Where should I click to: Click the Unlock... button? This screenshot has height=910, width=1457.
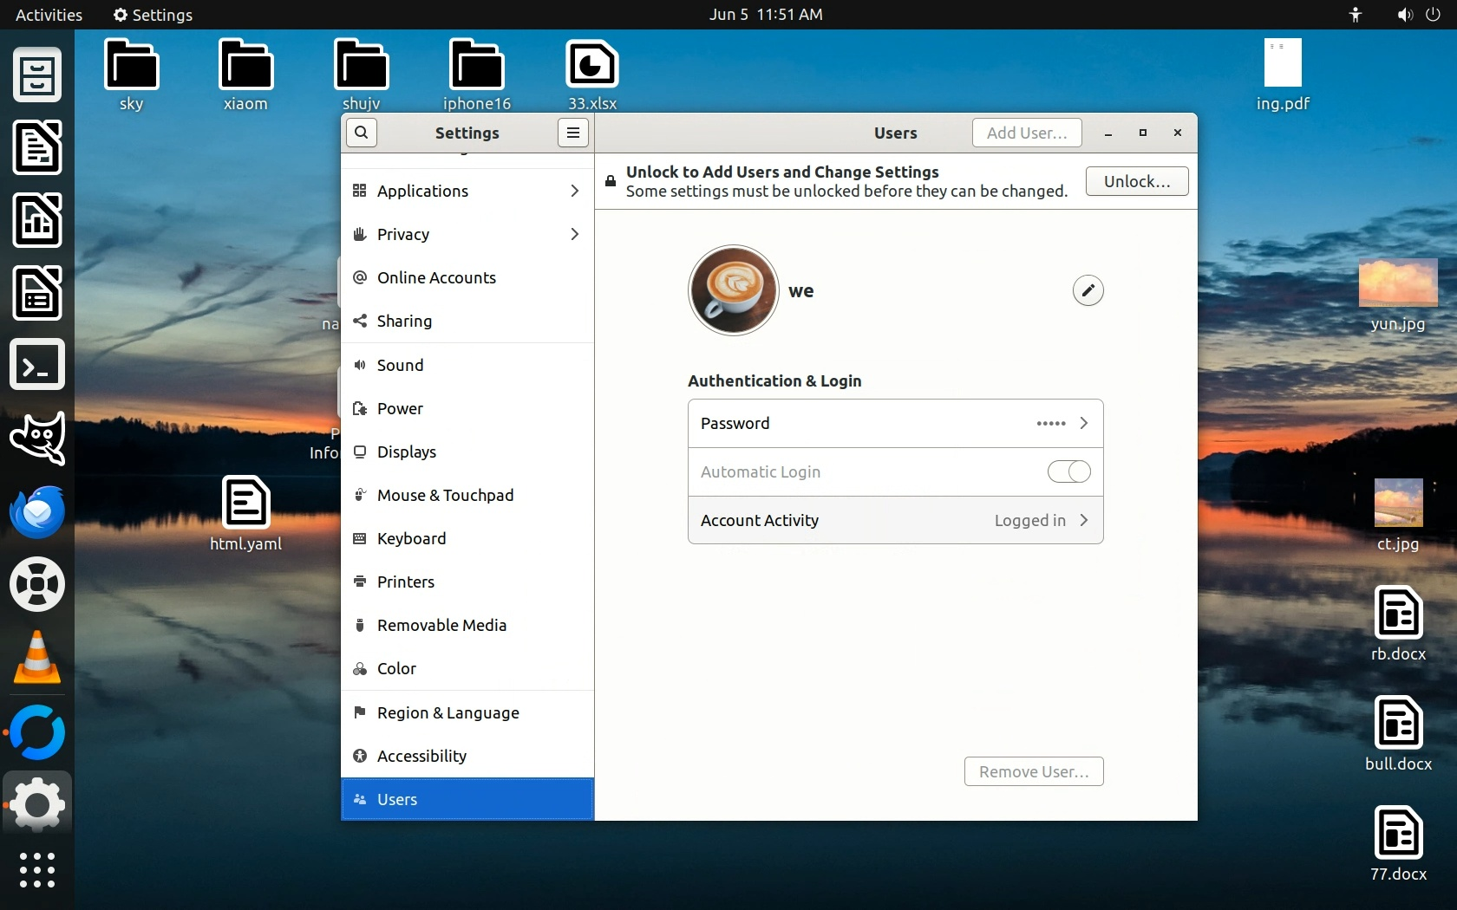click(x=1136, y=181)
